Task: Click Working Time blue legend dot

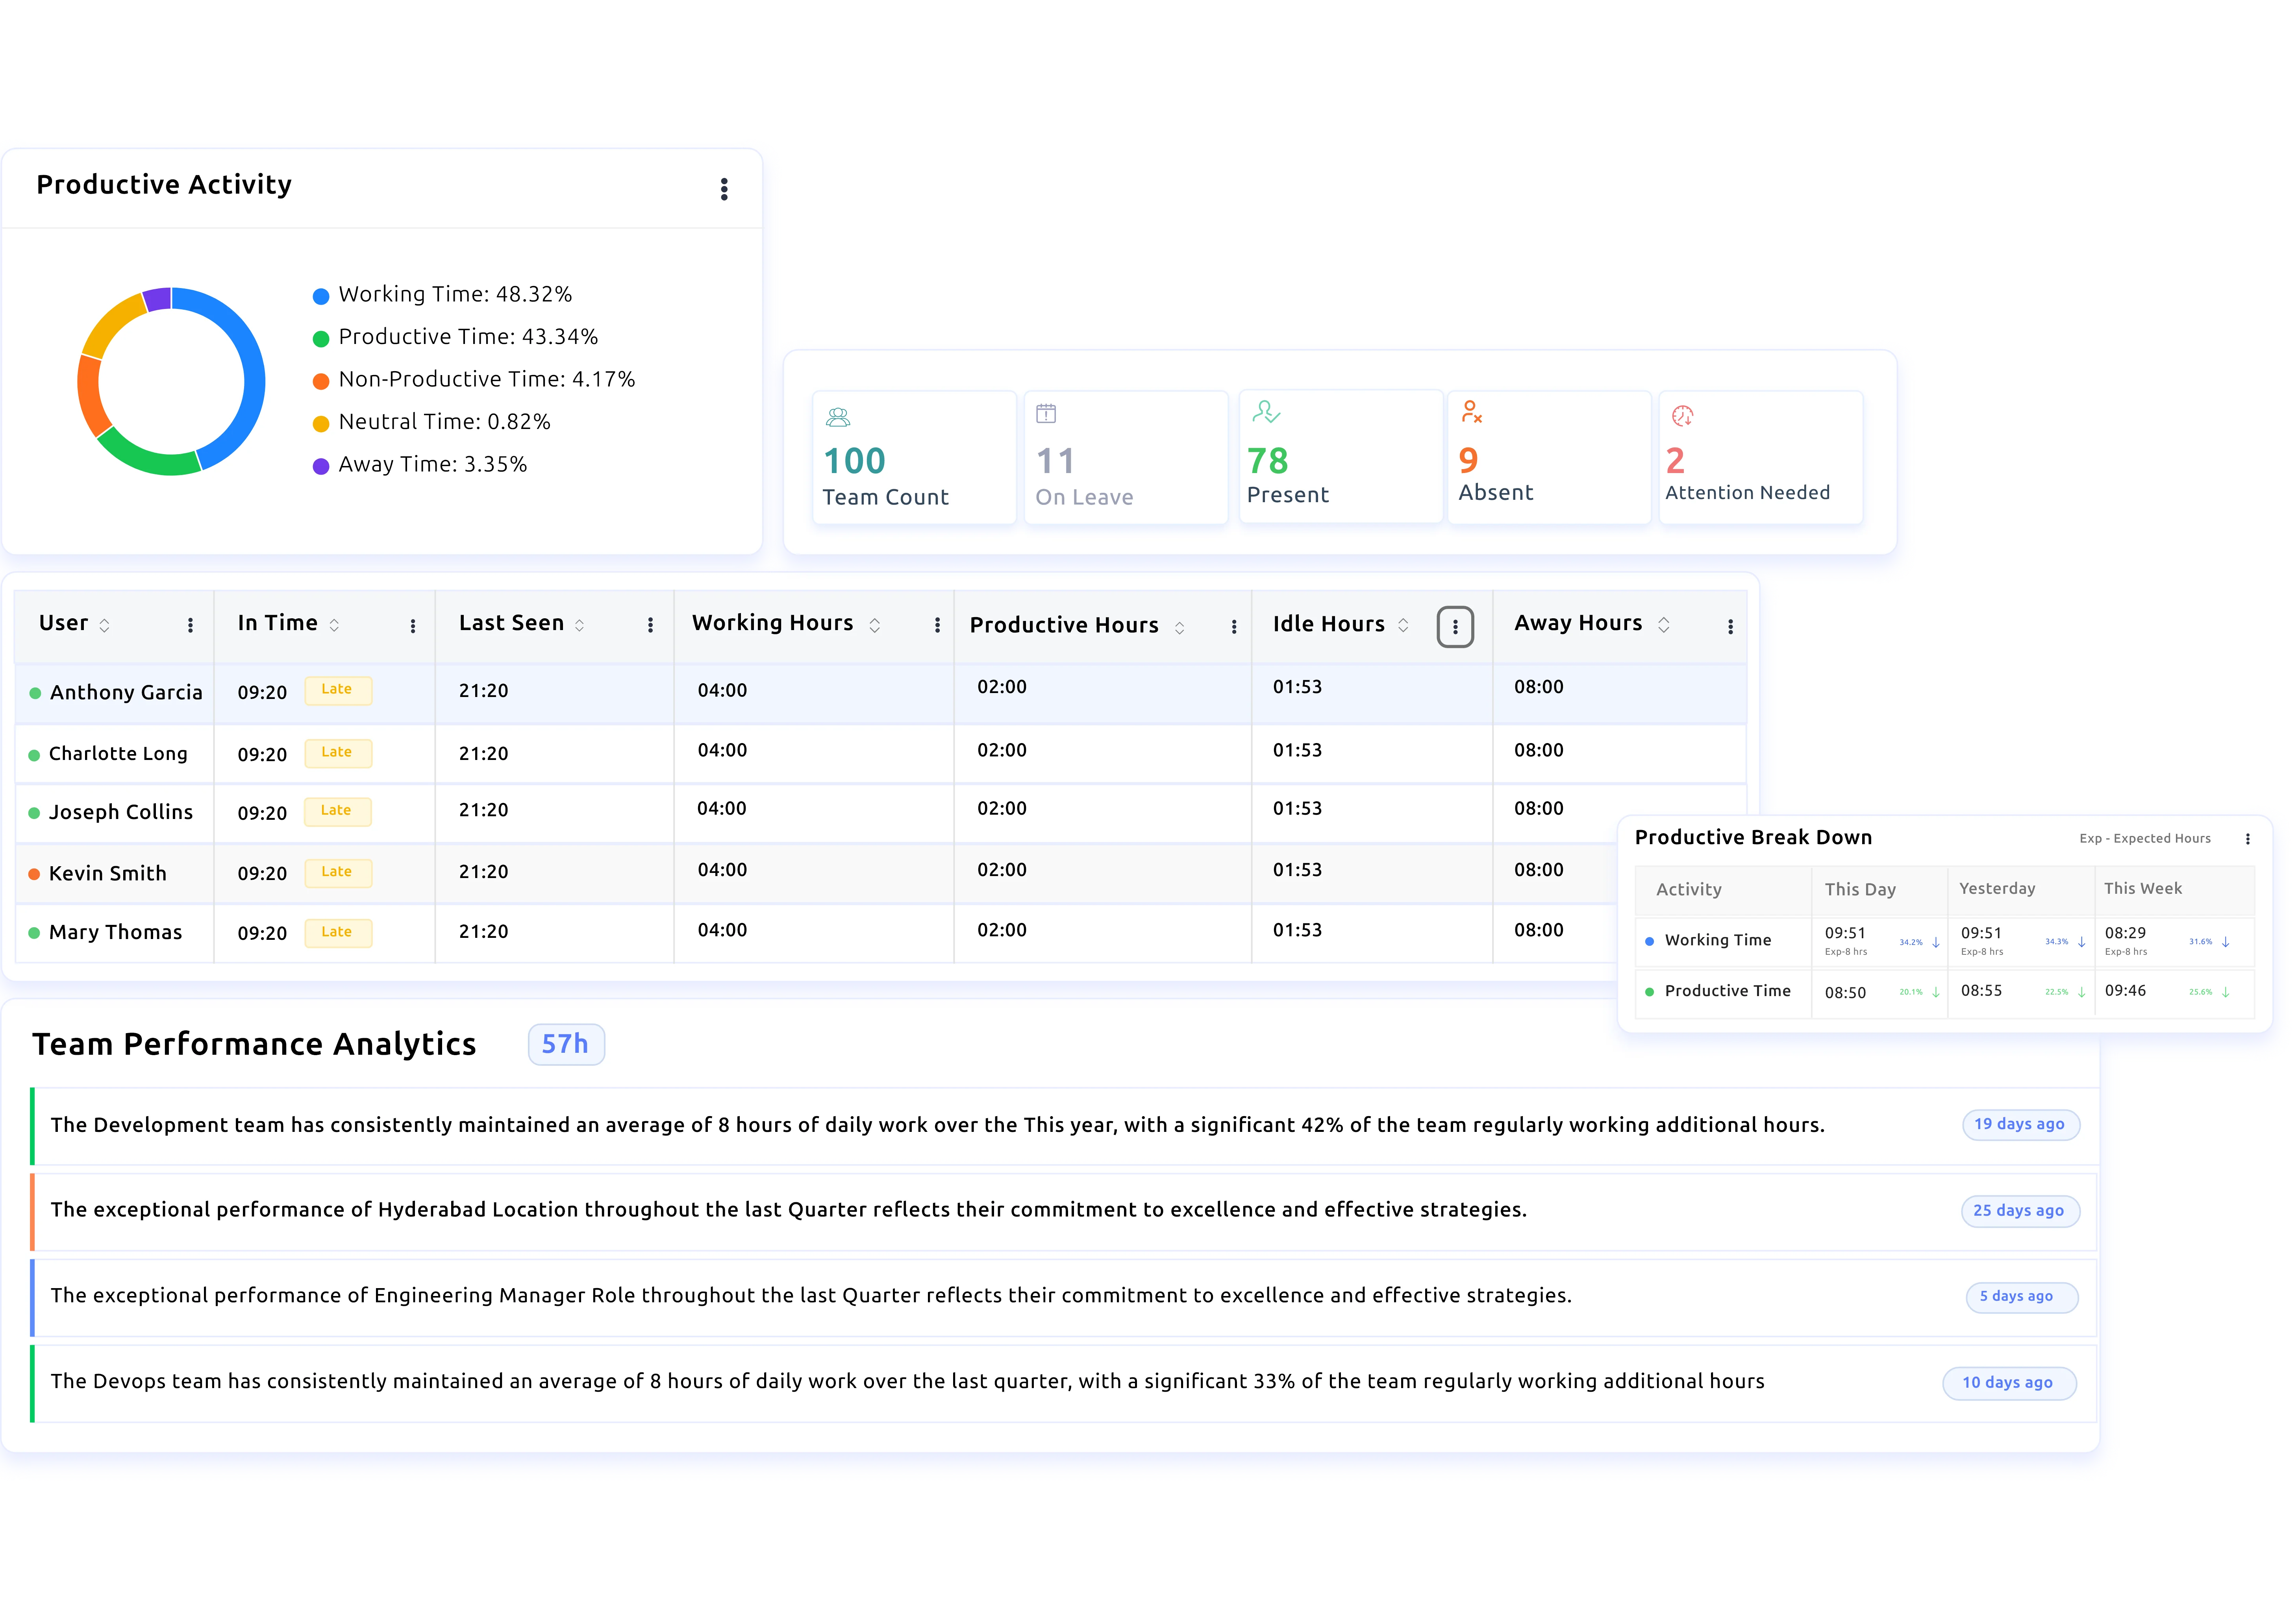Action: point(321,297)
